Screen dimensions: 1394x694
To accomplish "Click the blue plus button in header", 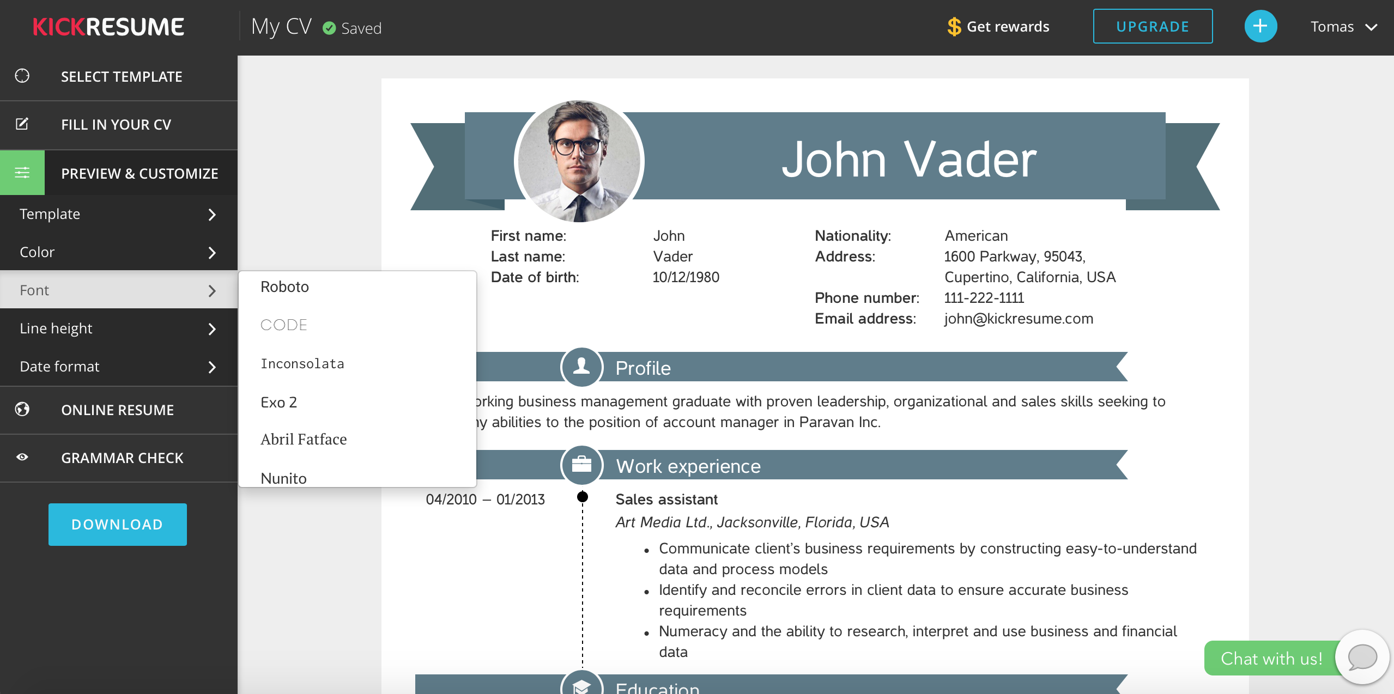I will click(1260, 26).
